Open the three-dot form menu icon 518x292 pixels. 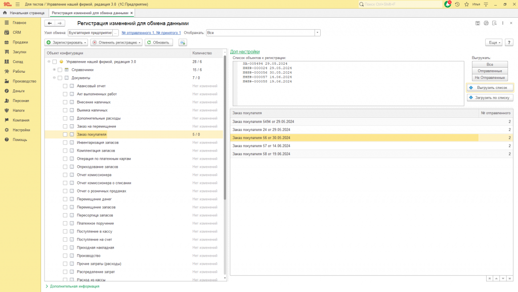503,23
